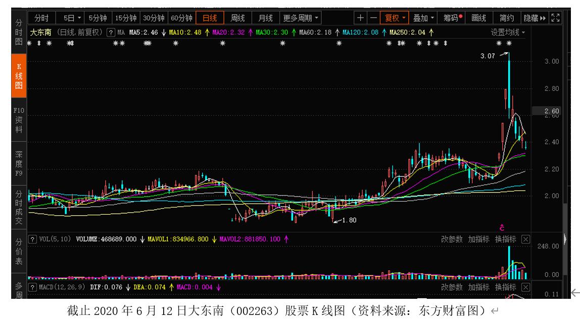The height and width of the screenshot is (321, 580).
Task: Click the DEA:0.074 value label
Action: pyautogui.click(x=150, y=287)
